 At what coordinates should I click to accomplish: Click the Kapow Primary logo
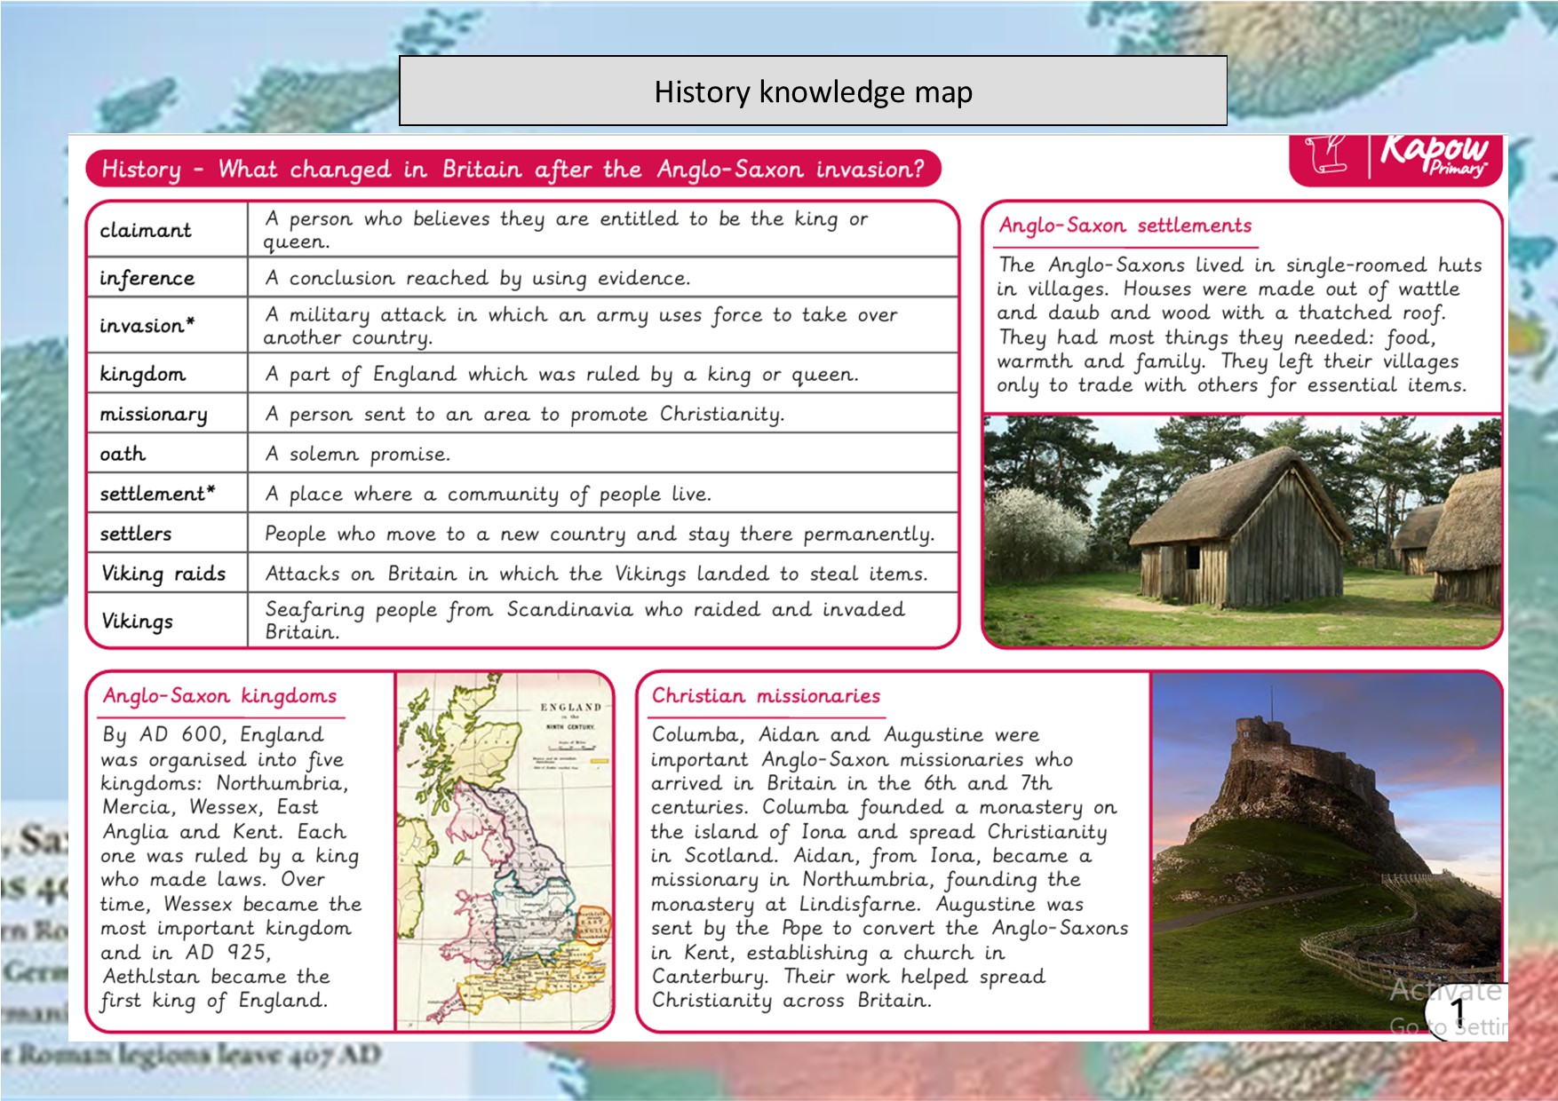pos(1434,155)
